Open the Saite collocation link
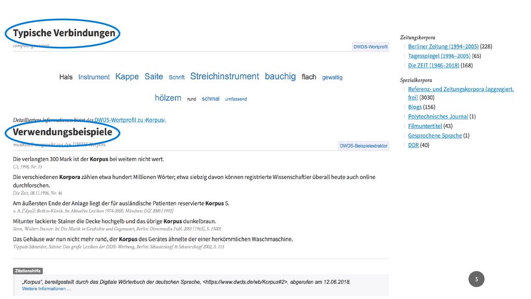The height and width of the screenshot is (299, 531). (x=153, y=77)
